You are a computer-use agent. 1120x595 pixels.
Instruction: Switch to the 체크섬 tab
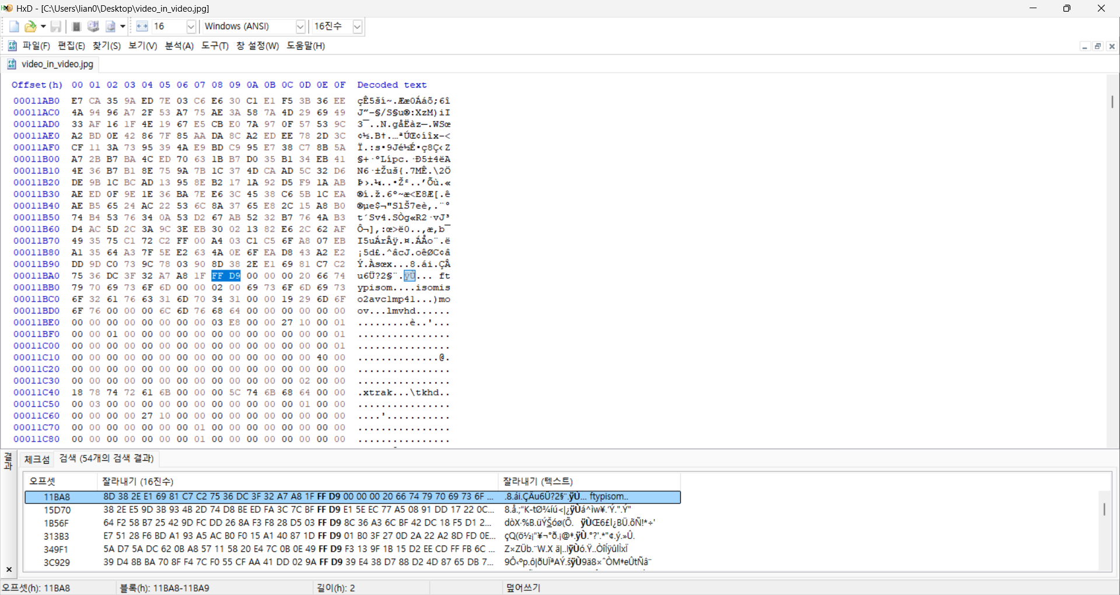37,459
